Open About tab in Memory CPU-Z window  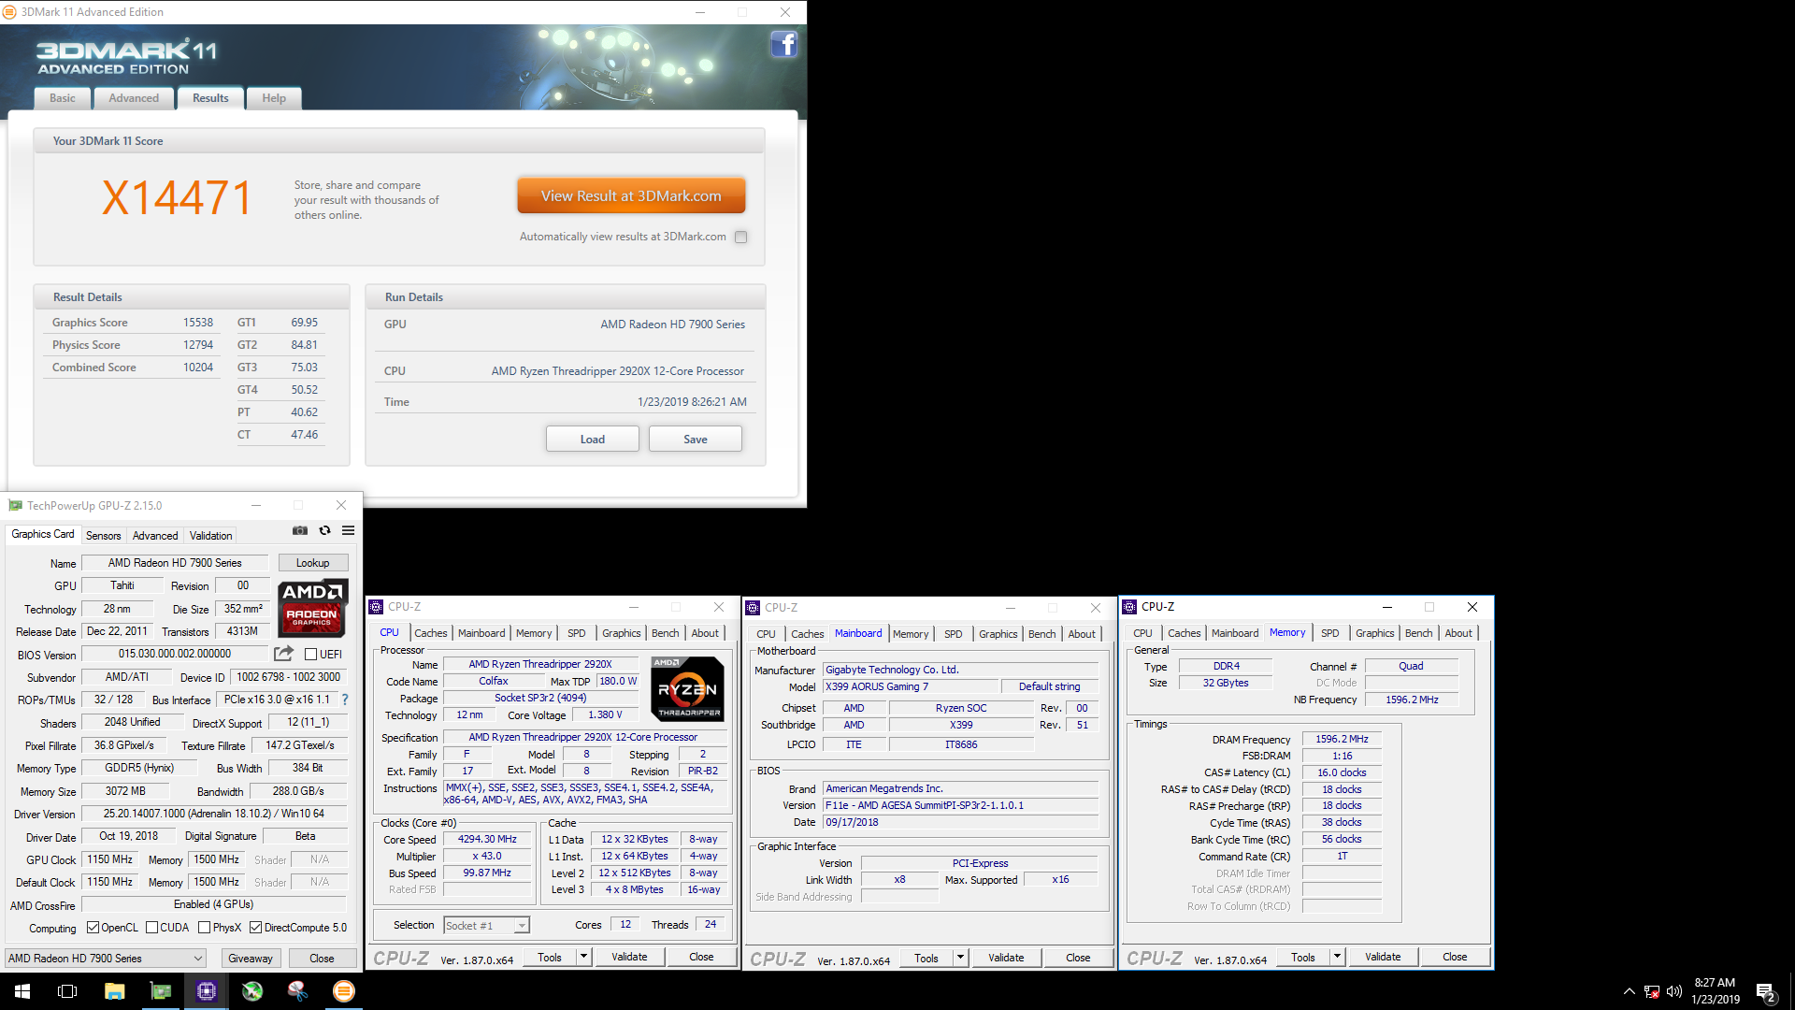pyautogui.click(x=1458, y=633)
